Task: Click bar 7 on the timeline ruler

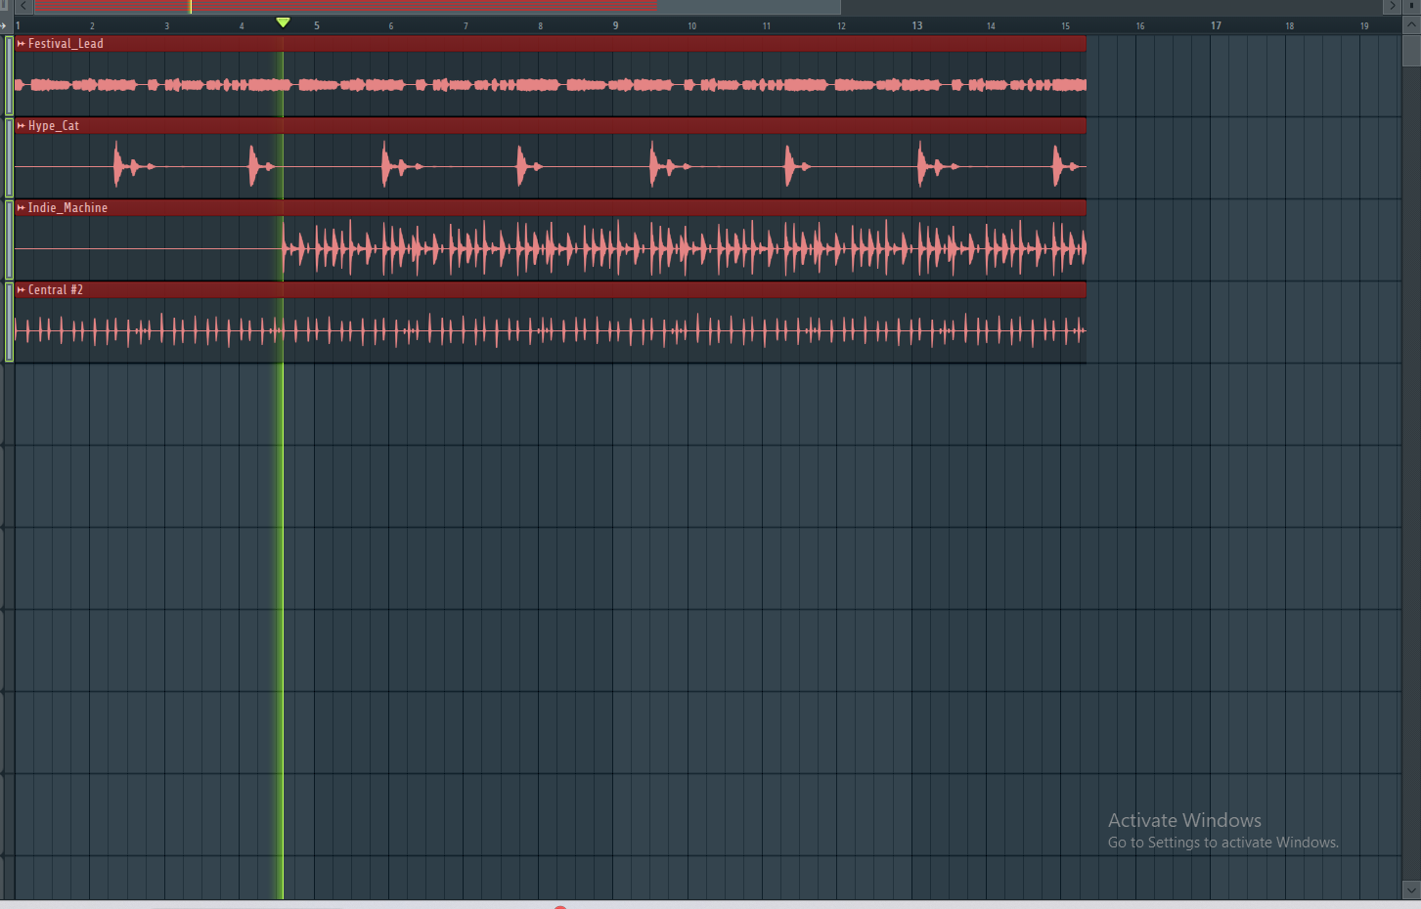Action: 466,26
